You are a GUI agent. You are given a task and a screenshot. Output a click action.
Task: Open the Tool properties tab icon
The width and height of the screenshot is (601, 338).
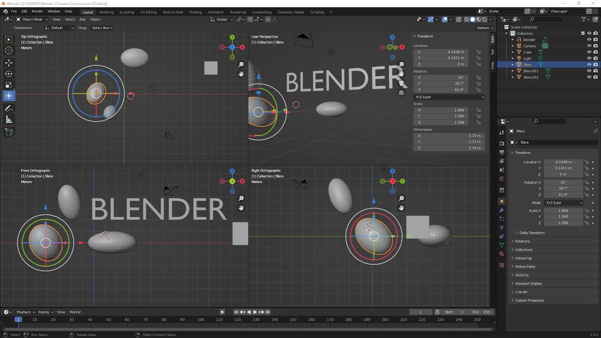point(502,132)
